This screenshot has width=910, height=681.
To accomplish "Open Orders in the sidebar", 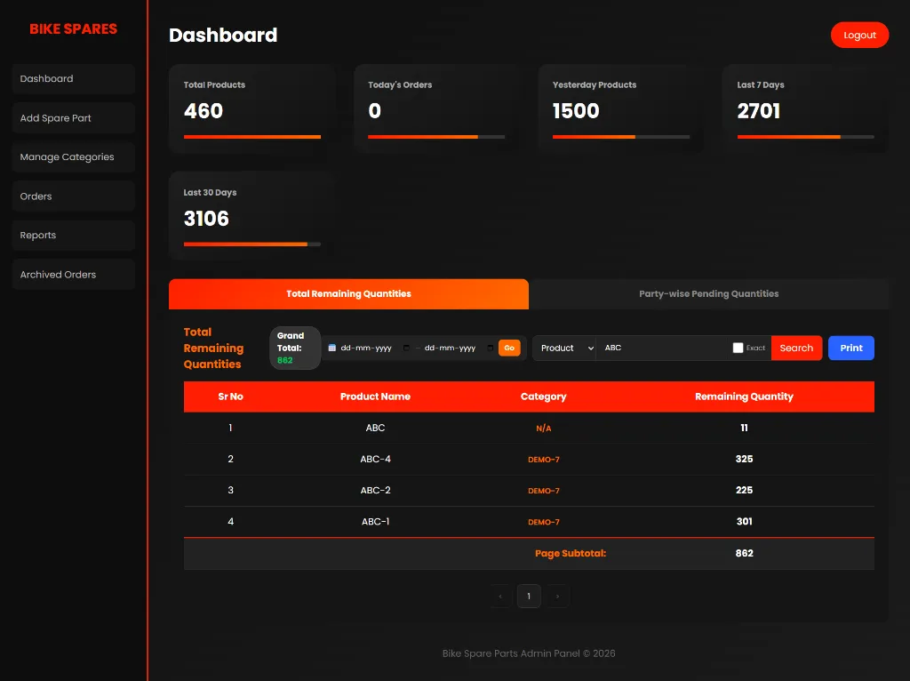I will [73, 196].
